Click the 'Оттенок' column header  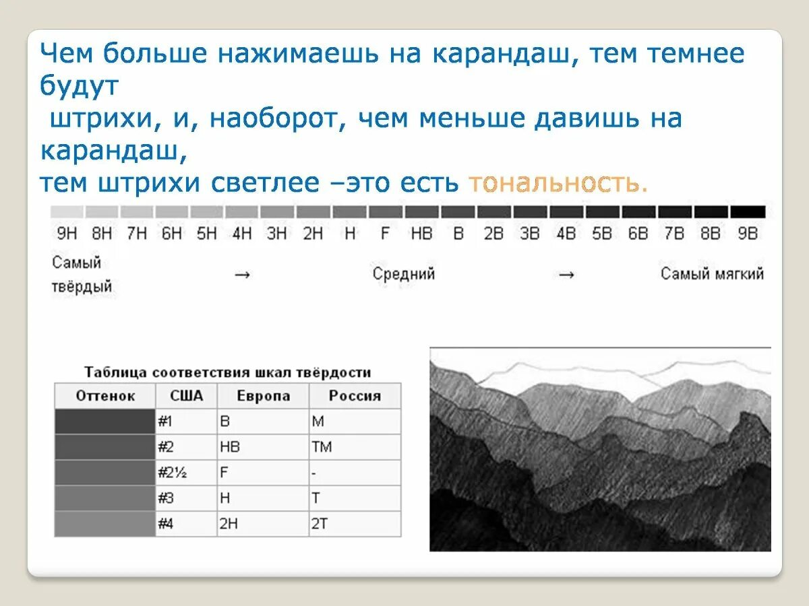coord(105,396)
